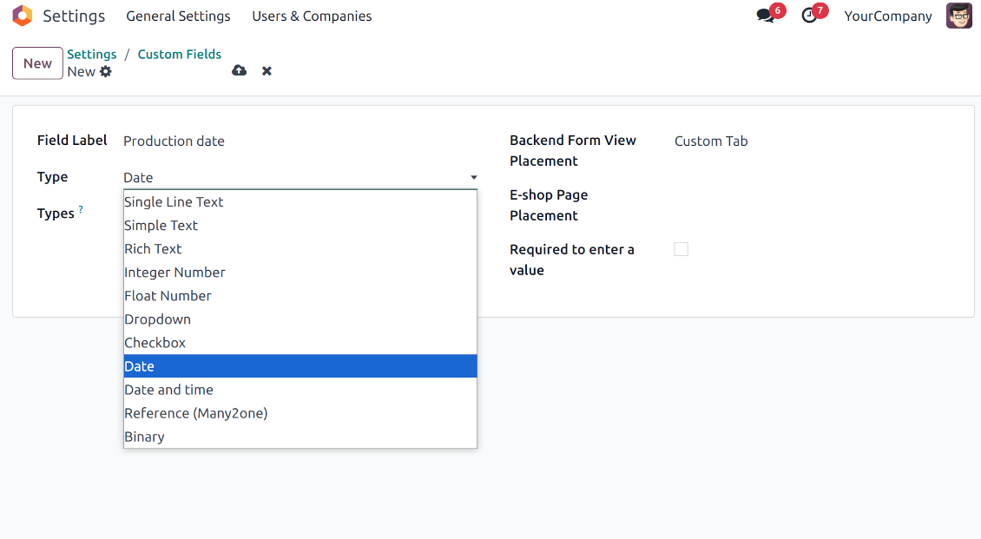
Task: Click the Field Label input field
Action: (x=295, y=141)
